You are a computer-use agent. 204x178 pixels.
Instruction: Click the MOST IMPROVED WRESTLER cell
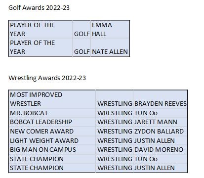(52, 99)
